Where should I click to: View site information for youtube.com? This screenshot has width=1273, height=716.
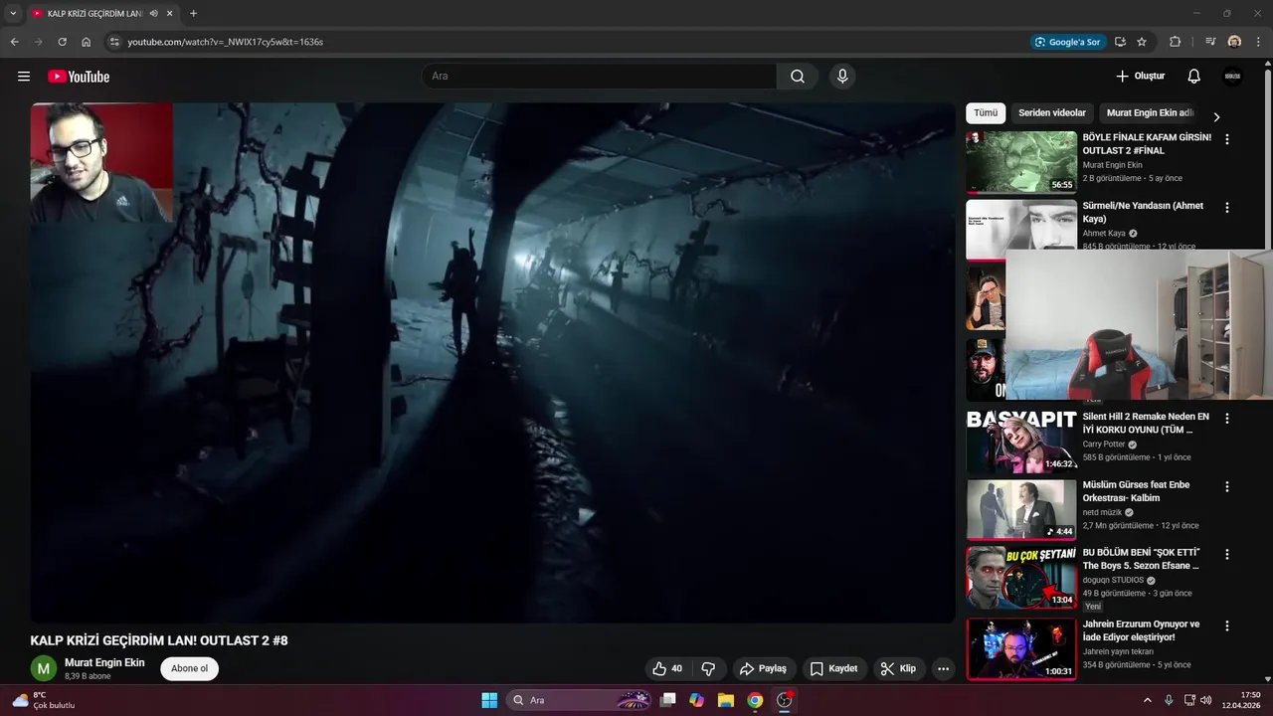[114, 42]
